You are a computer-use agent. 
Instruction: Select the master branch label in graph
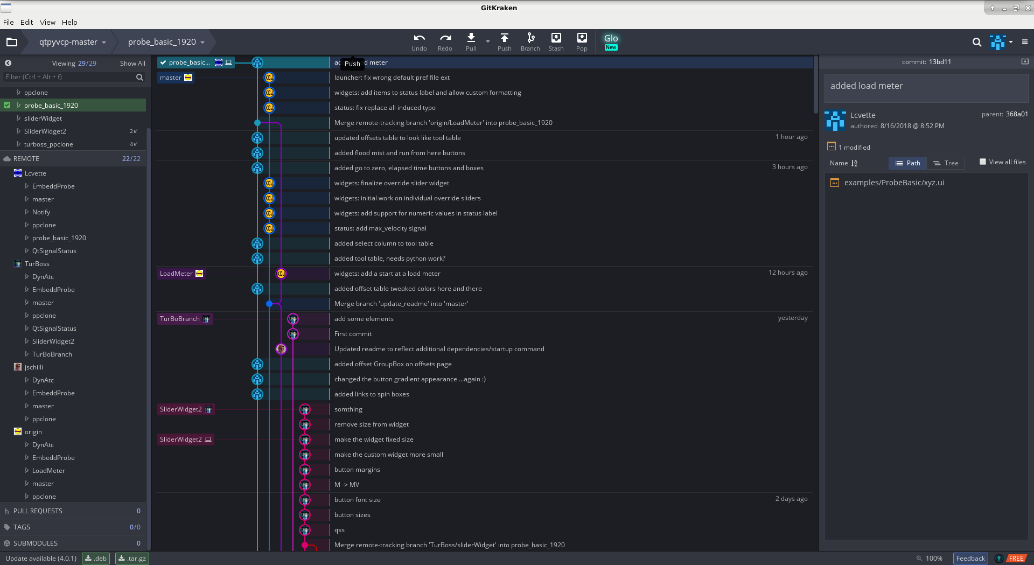point(176,78)
